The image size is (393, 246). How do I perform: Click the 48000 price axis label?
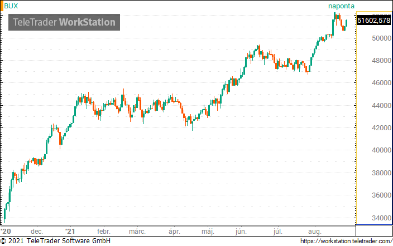tap(381, 61)
